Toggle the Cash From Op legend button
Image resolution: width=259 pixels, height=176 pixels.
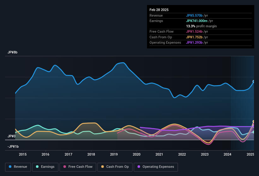pyautogui.click(x=115, y=167)
